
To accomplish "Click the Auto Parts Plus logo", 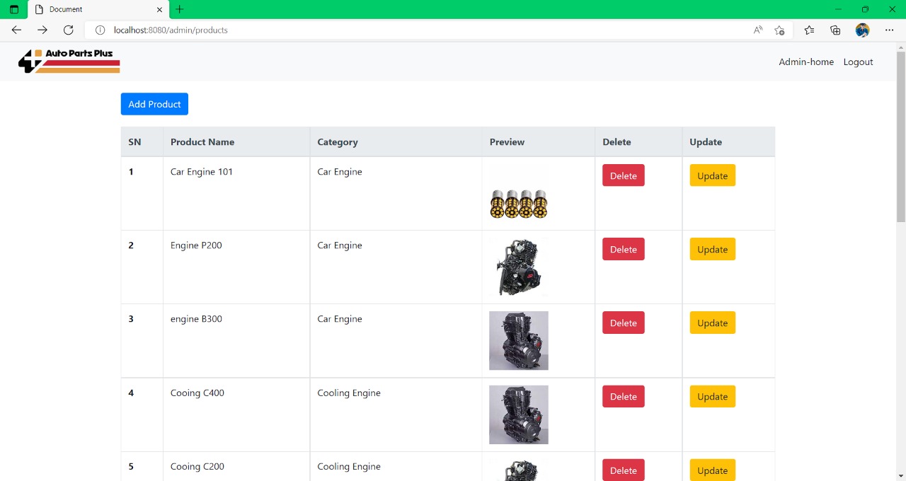I will 69,61.
